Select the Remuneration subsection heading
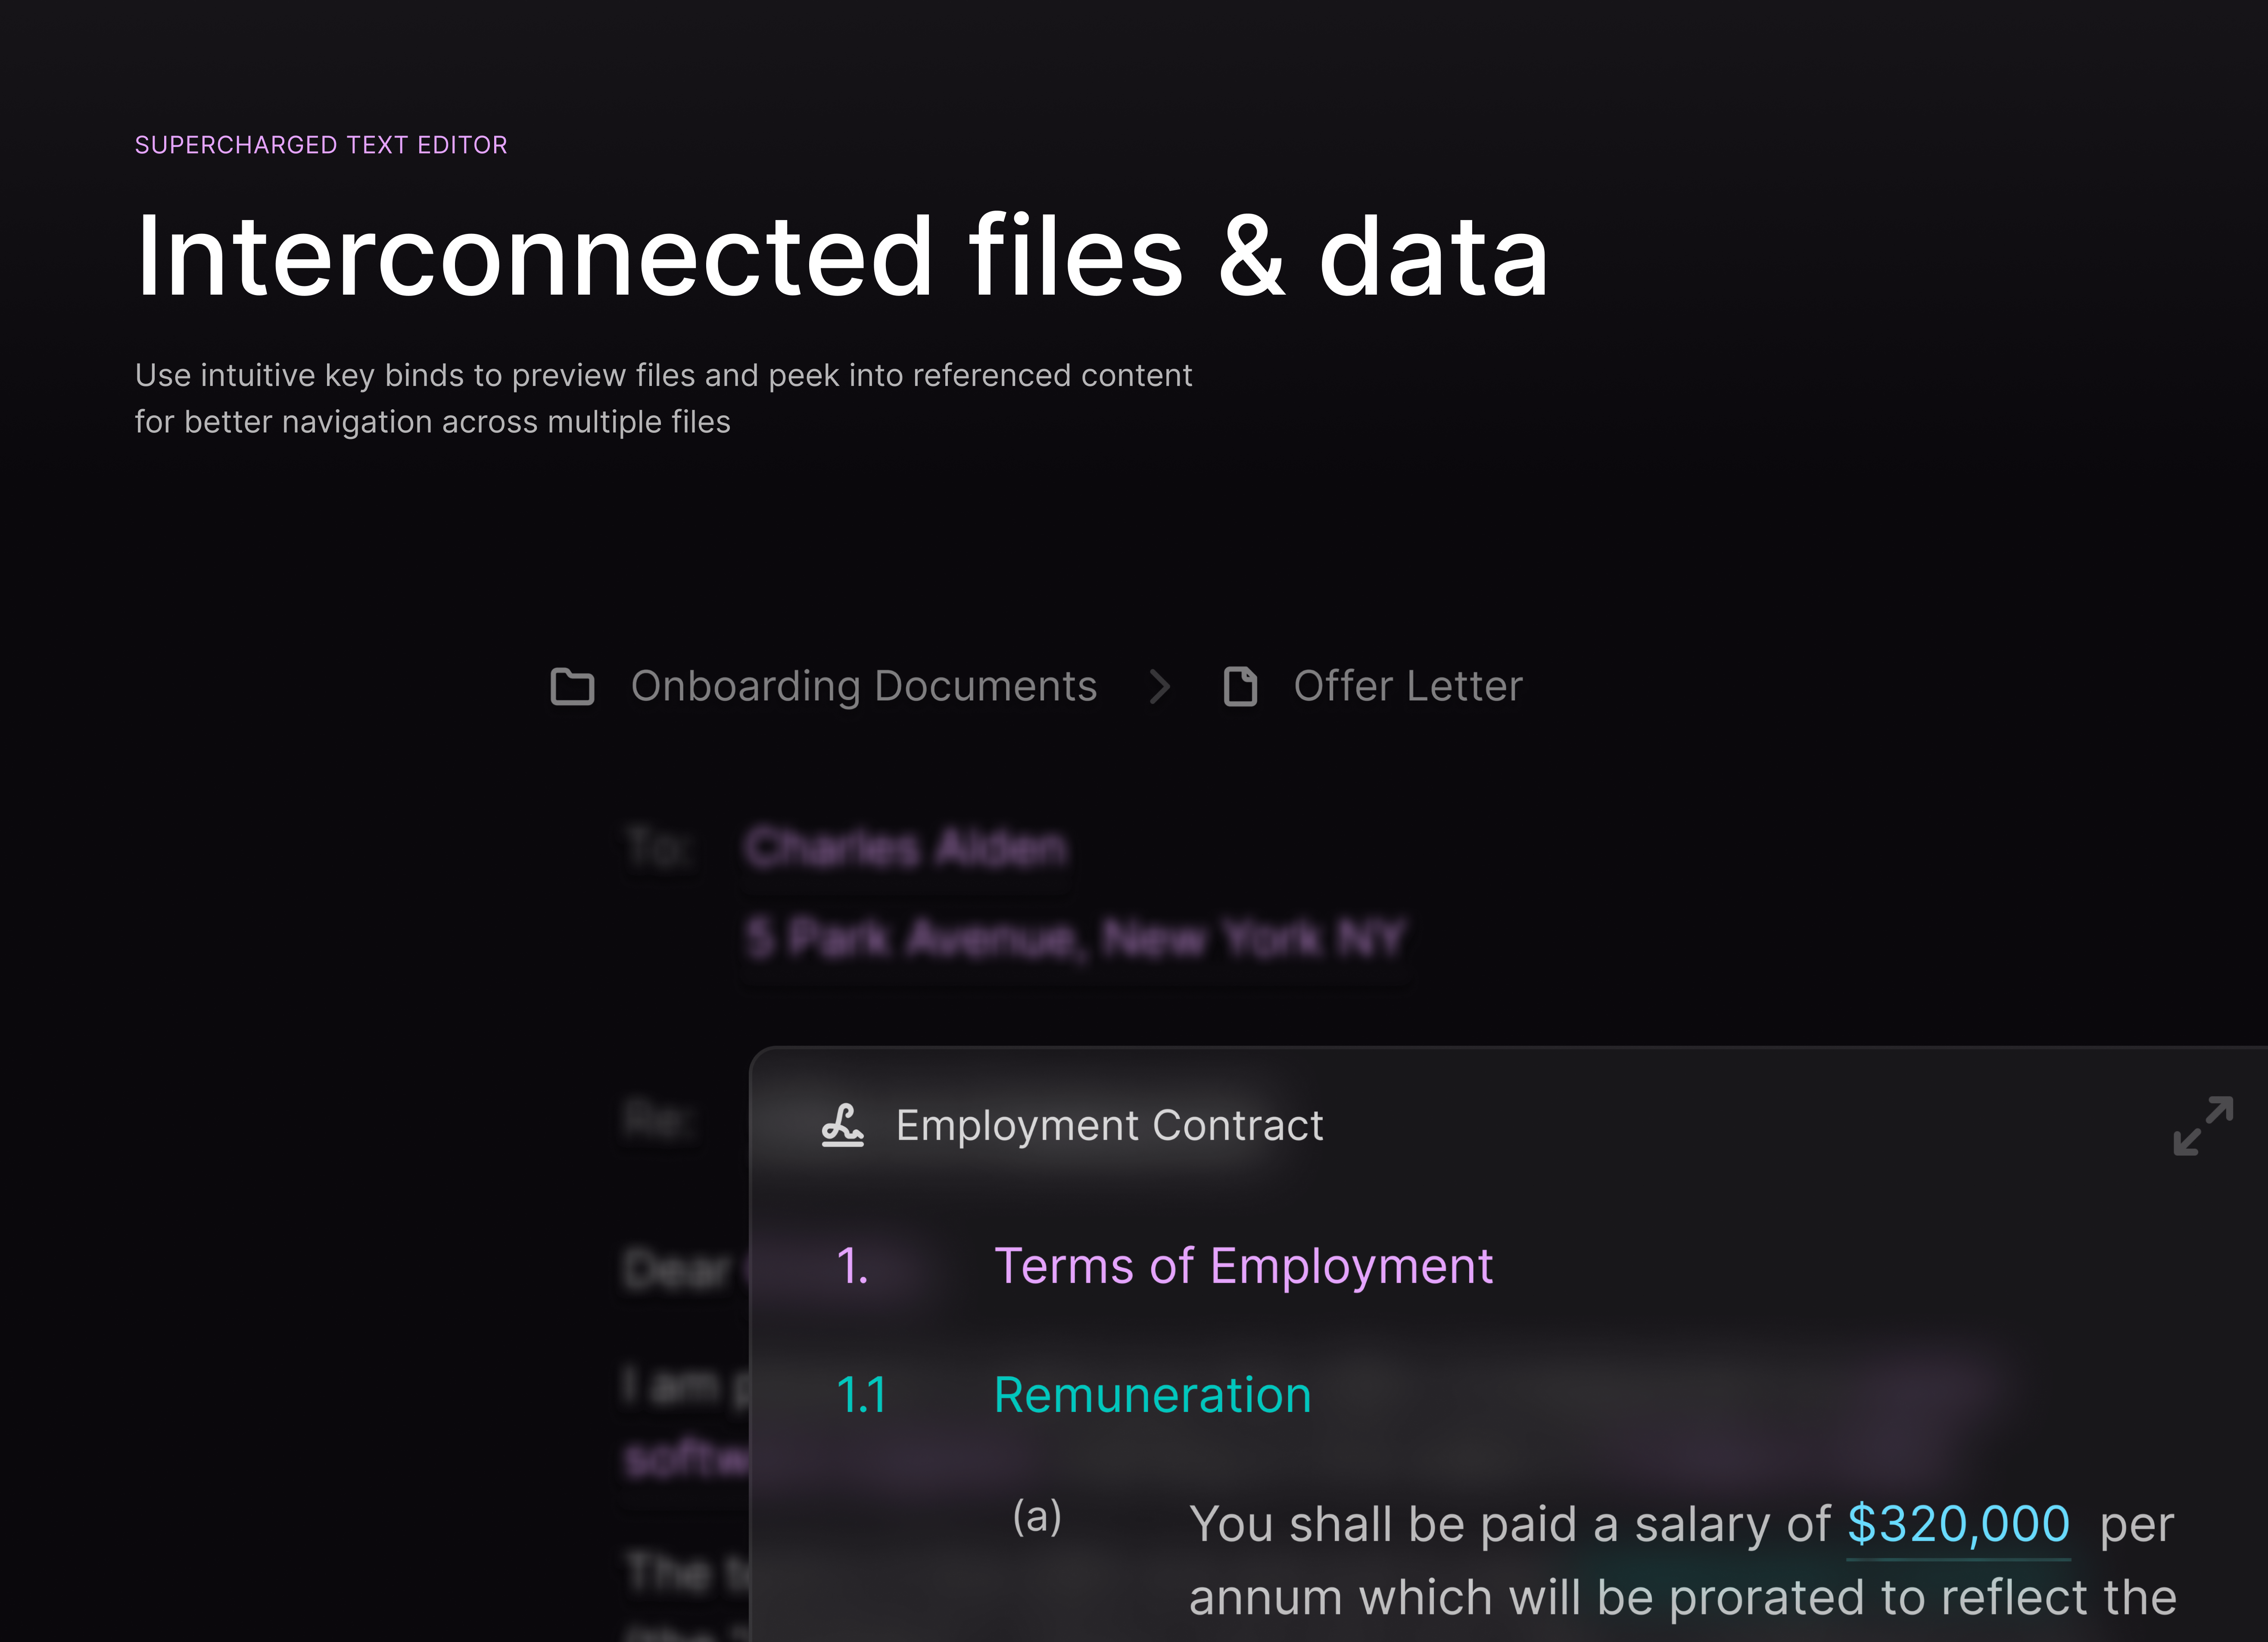The width and height of the screenshot is (2268, 1642). click(x=1152, y=1395)
